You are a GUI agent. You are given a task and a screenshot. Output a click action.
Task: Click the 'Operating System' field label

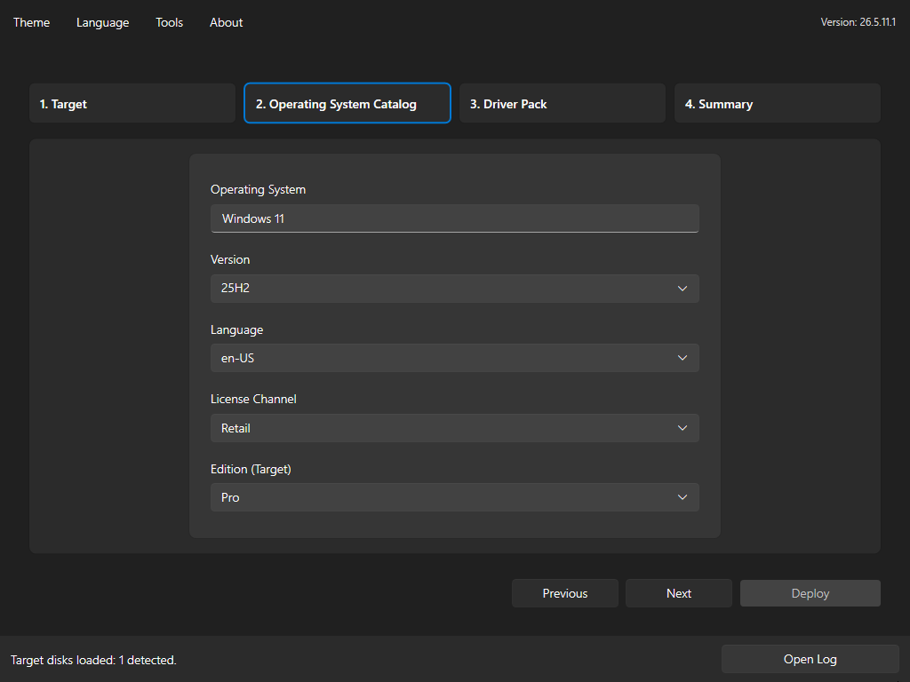258,190
